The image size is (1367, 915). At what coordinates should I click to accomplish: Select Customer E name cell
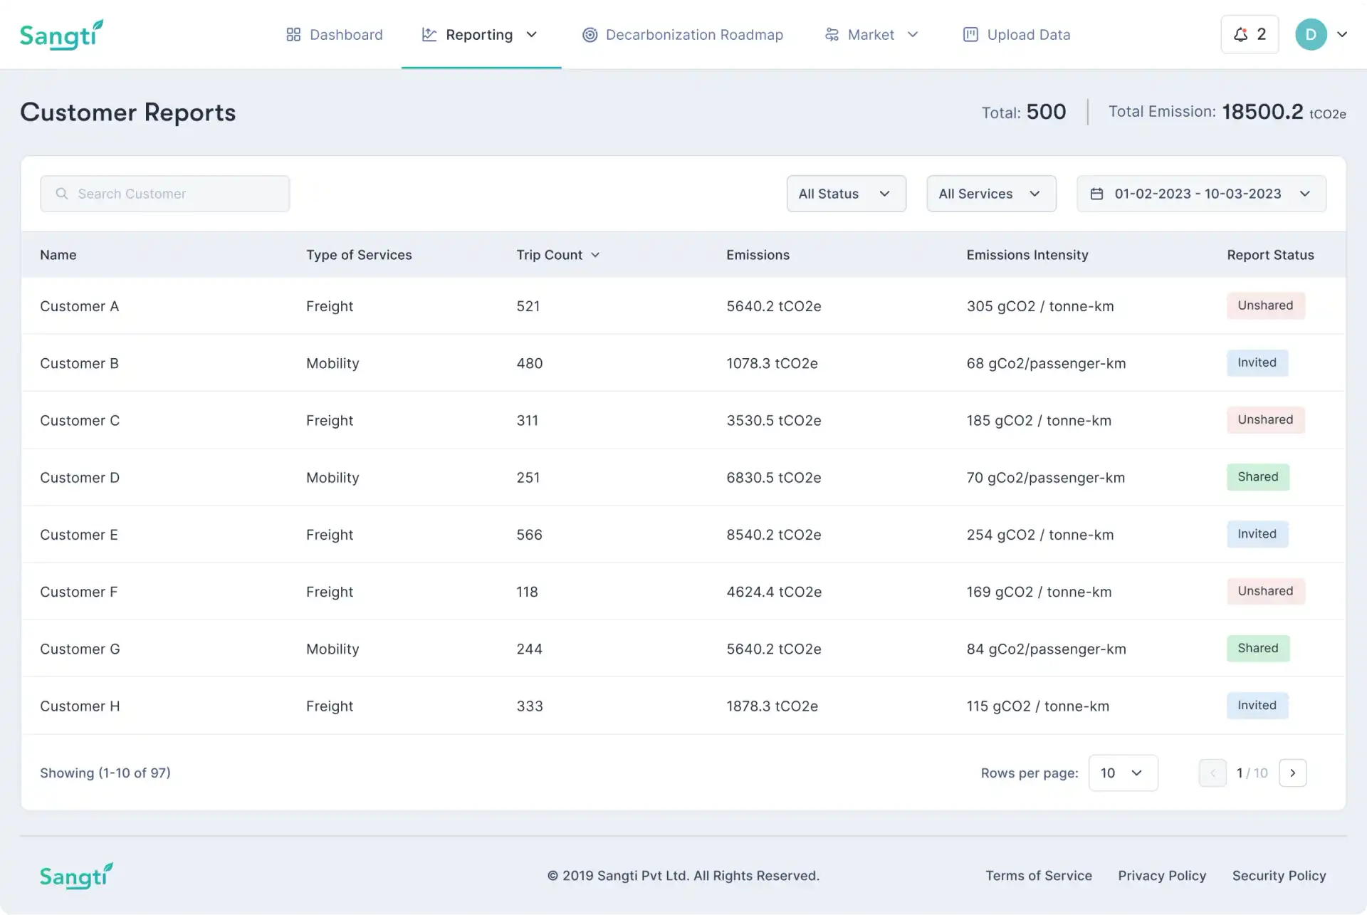click(79, 535)
